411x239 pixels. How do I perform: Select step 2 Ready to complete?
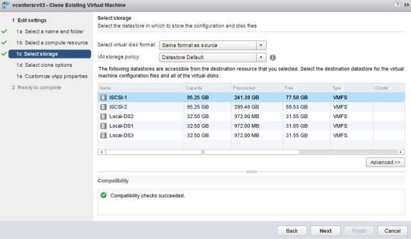click(37, 87)
